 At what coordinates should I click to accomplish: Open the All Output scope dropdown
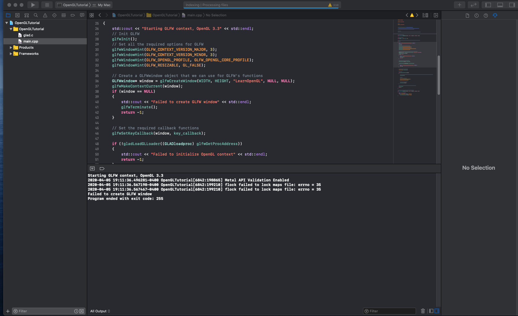click(x=100, y=311)
